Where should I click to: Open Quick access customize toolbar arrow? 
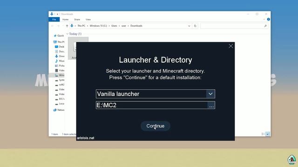(x=57, y=14)
